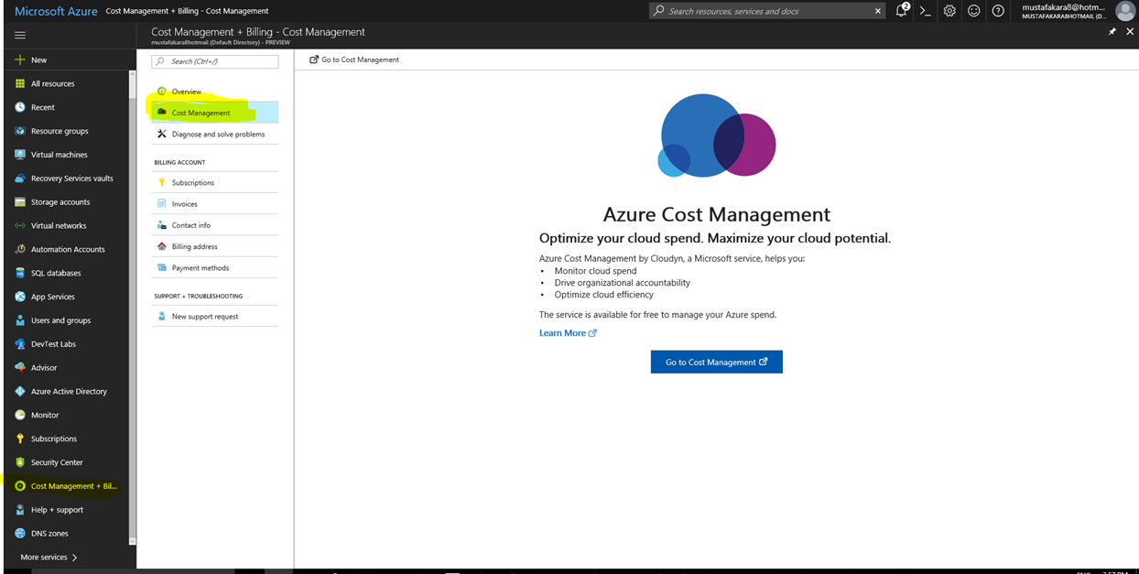Open the help question mark icon

[998, 11]
